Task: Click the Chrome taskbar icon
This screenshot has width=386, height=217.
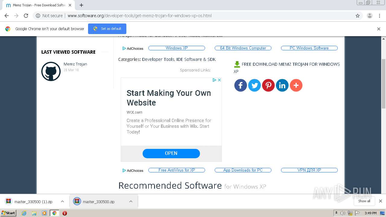Action: pyautogui.click(x=54, y=213)
